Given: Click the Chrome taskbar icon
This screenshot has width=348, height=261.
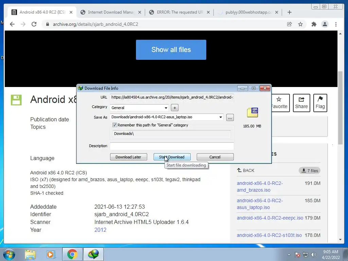Looking at the screenshot, I should pos(72,254).
